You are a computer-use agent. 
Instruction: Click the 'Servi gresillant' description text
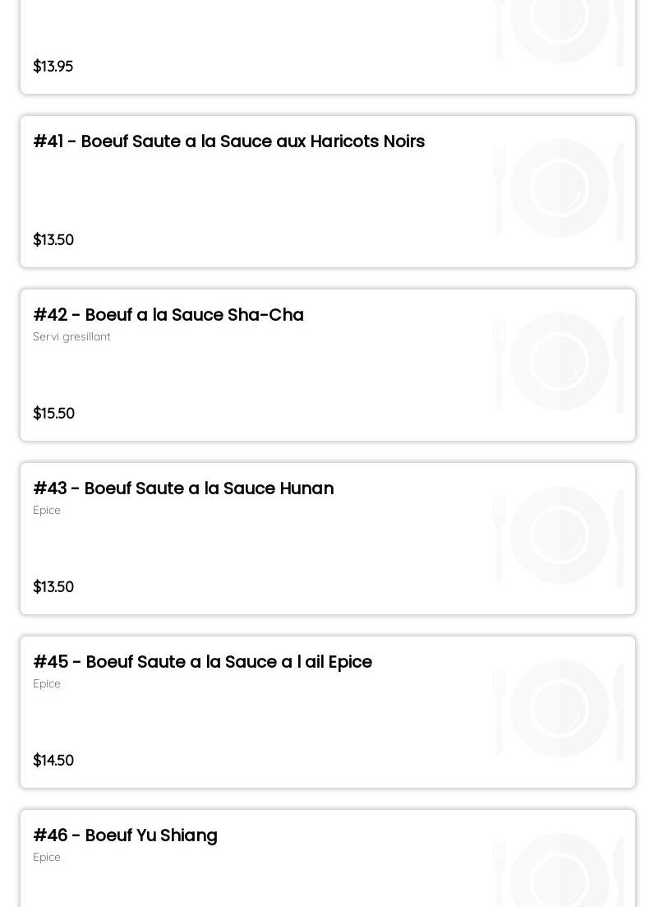point(71,336)
